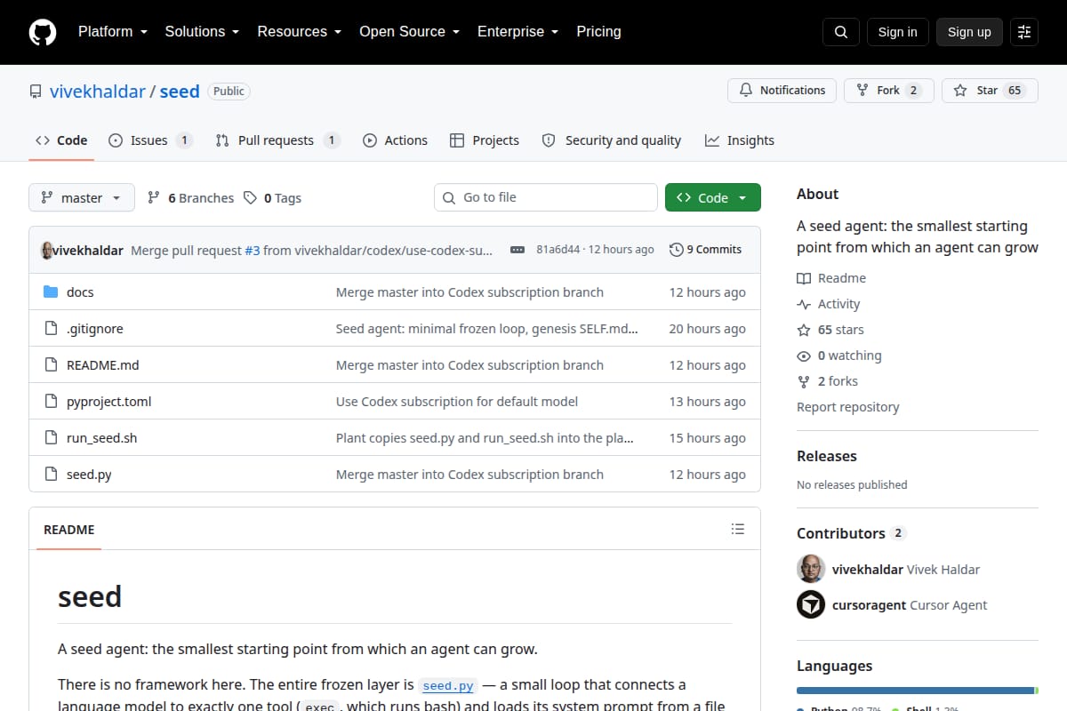Viewport: 1067px width, 711px height.
Task: Expand the Resources menu
Action: (x=300, y=32)
